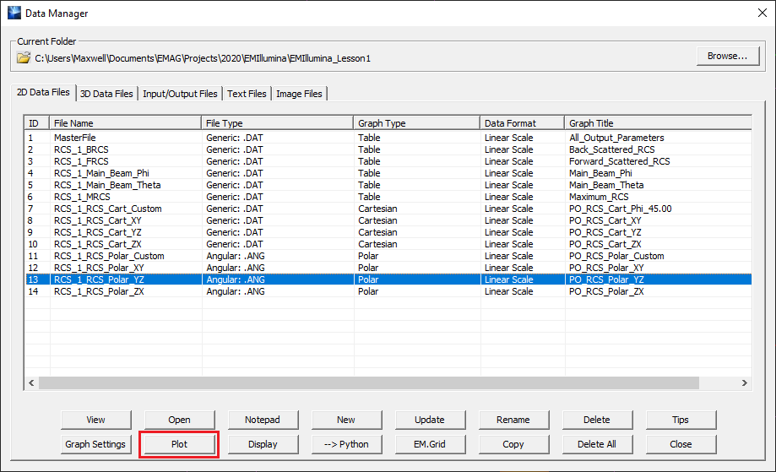Open the Input/Output Files tab
Image resolution: width=776 pixels, height=472 pixels.
[180, 94]
